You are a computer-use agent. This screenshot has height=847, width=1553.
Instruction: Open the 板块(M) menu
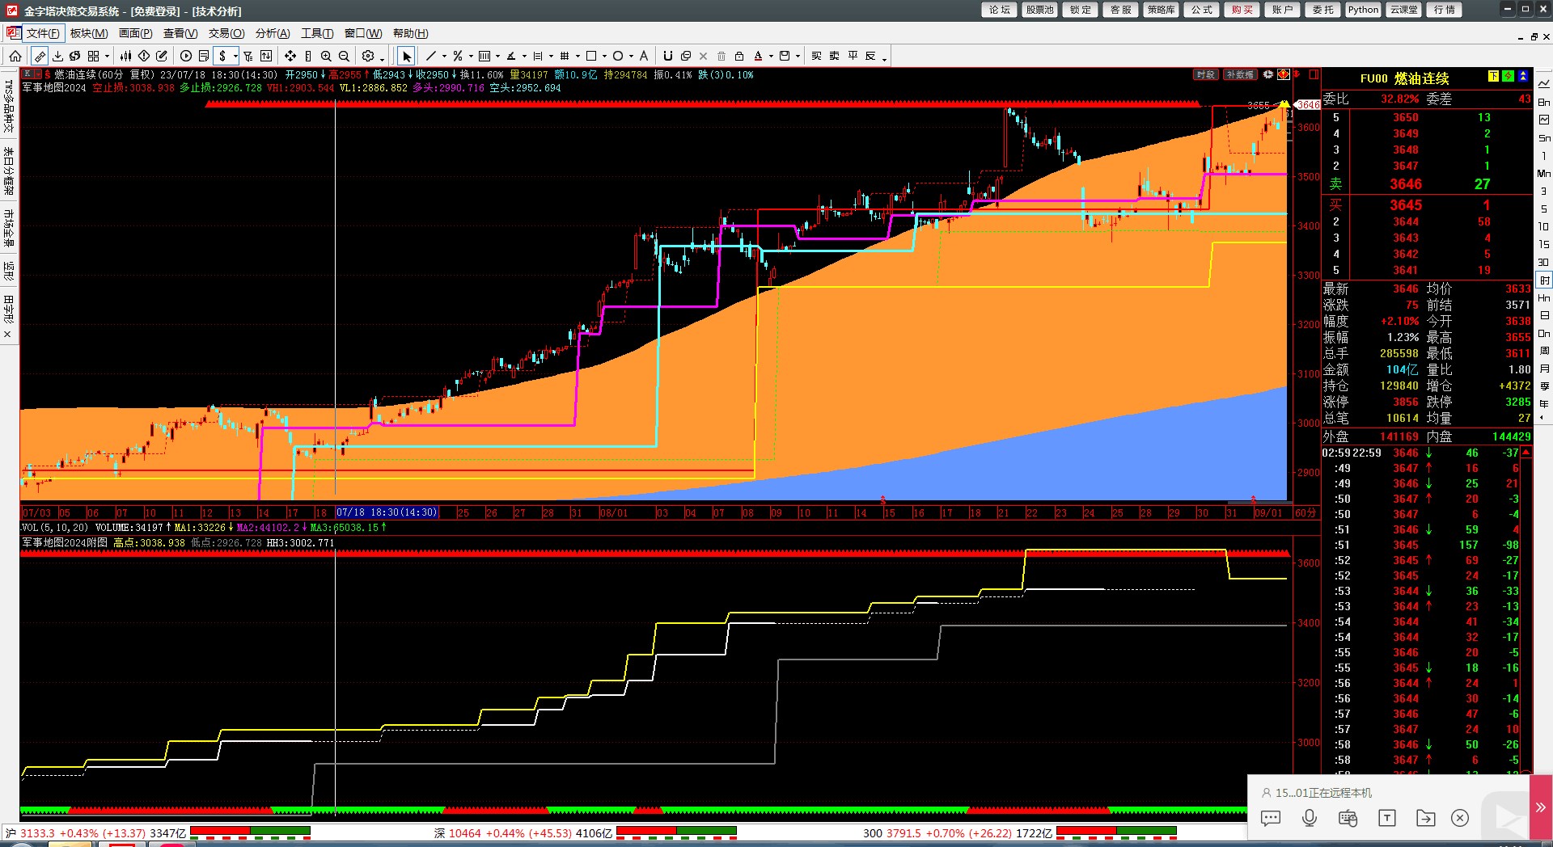coord(89,33)
